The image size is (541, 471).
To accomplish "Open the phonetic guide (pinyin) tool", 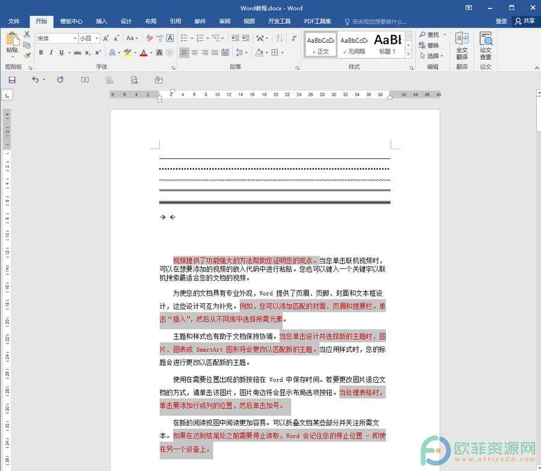I will click(x=160, y=38).
